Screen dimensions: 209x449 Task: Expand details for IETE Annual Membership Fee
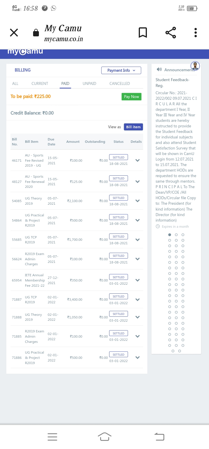tap(138, 280)
